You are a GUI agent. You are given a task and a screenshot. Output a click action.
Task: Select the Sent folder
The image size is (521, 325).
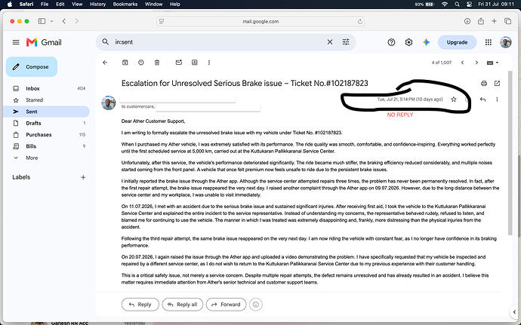47,112
